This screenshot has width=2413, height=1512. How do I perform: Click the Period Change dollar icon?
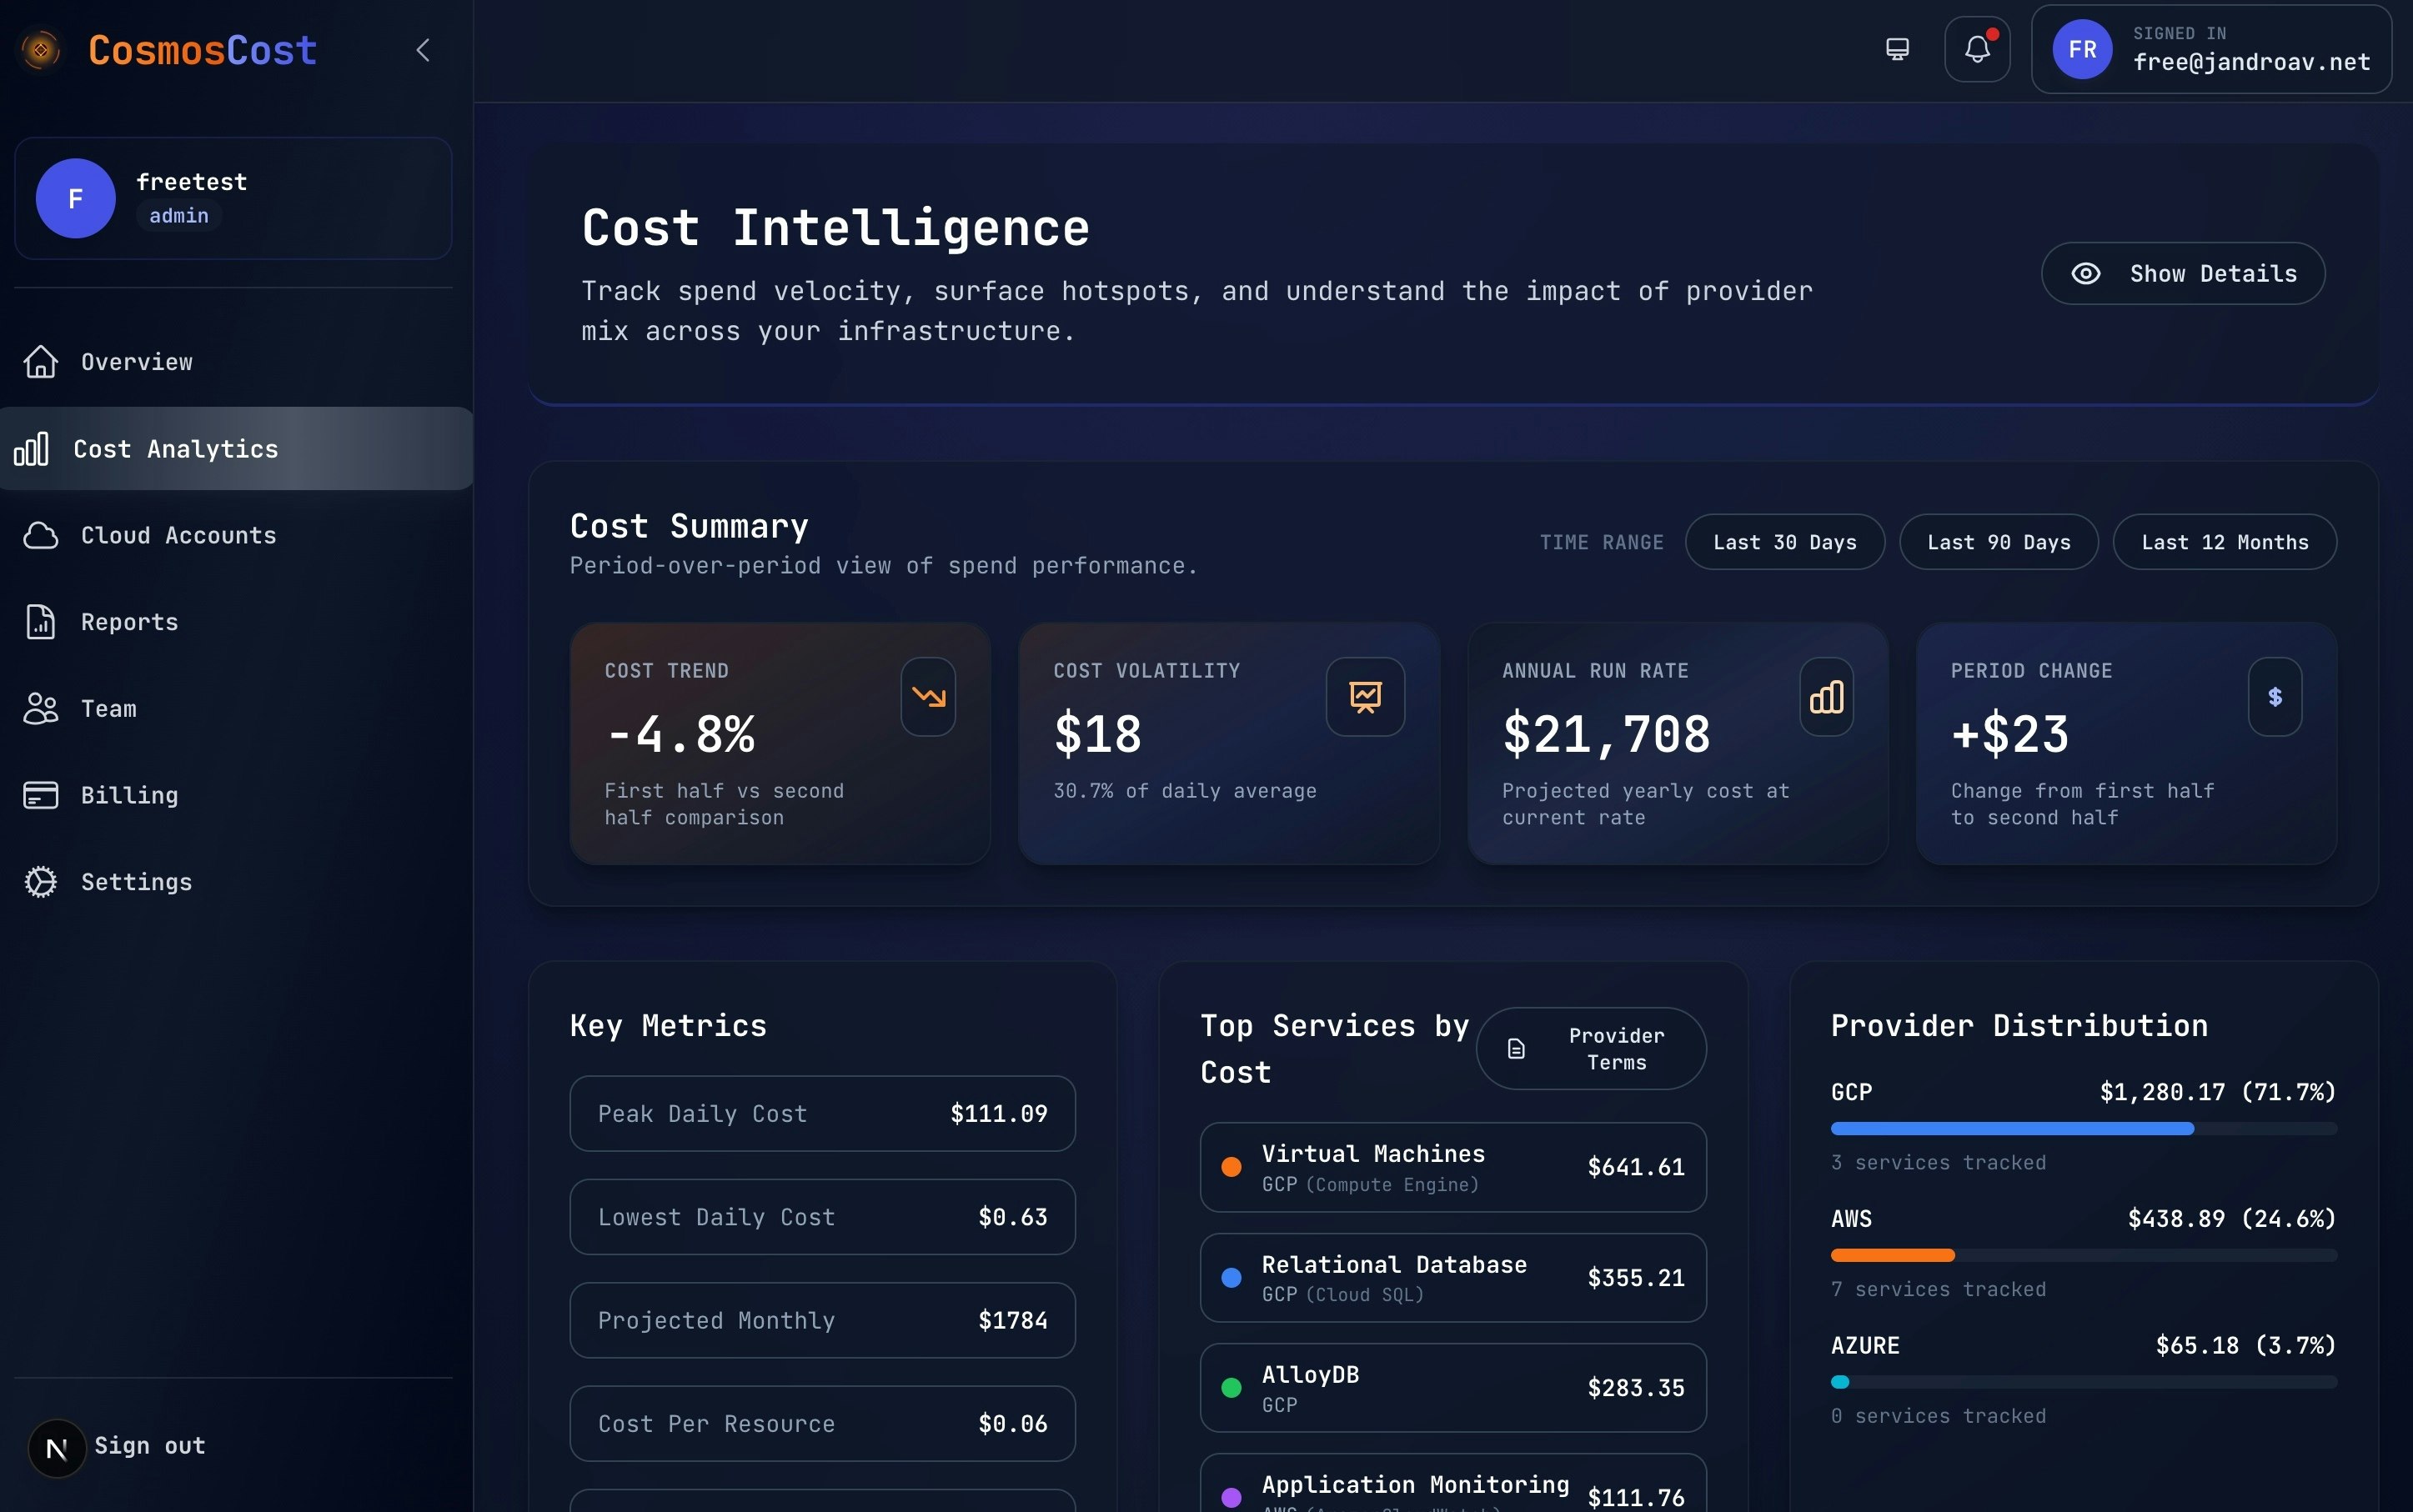pos(2274,697)
